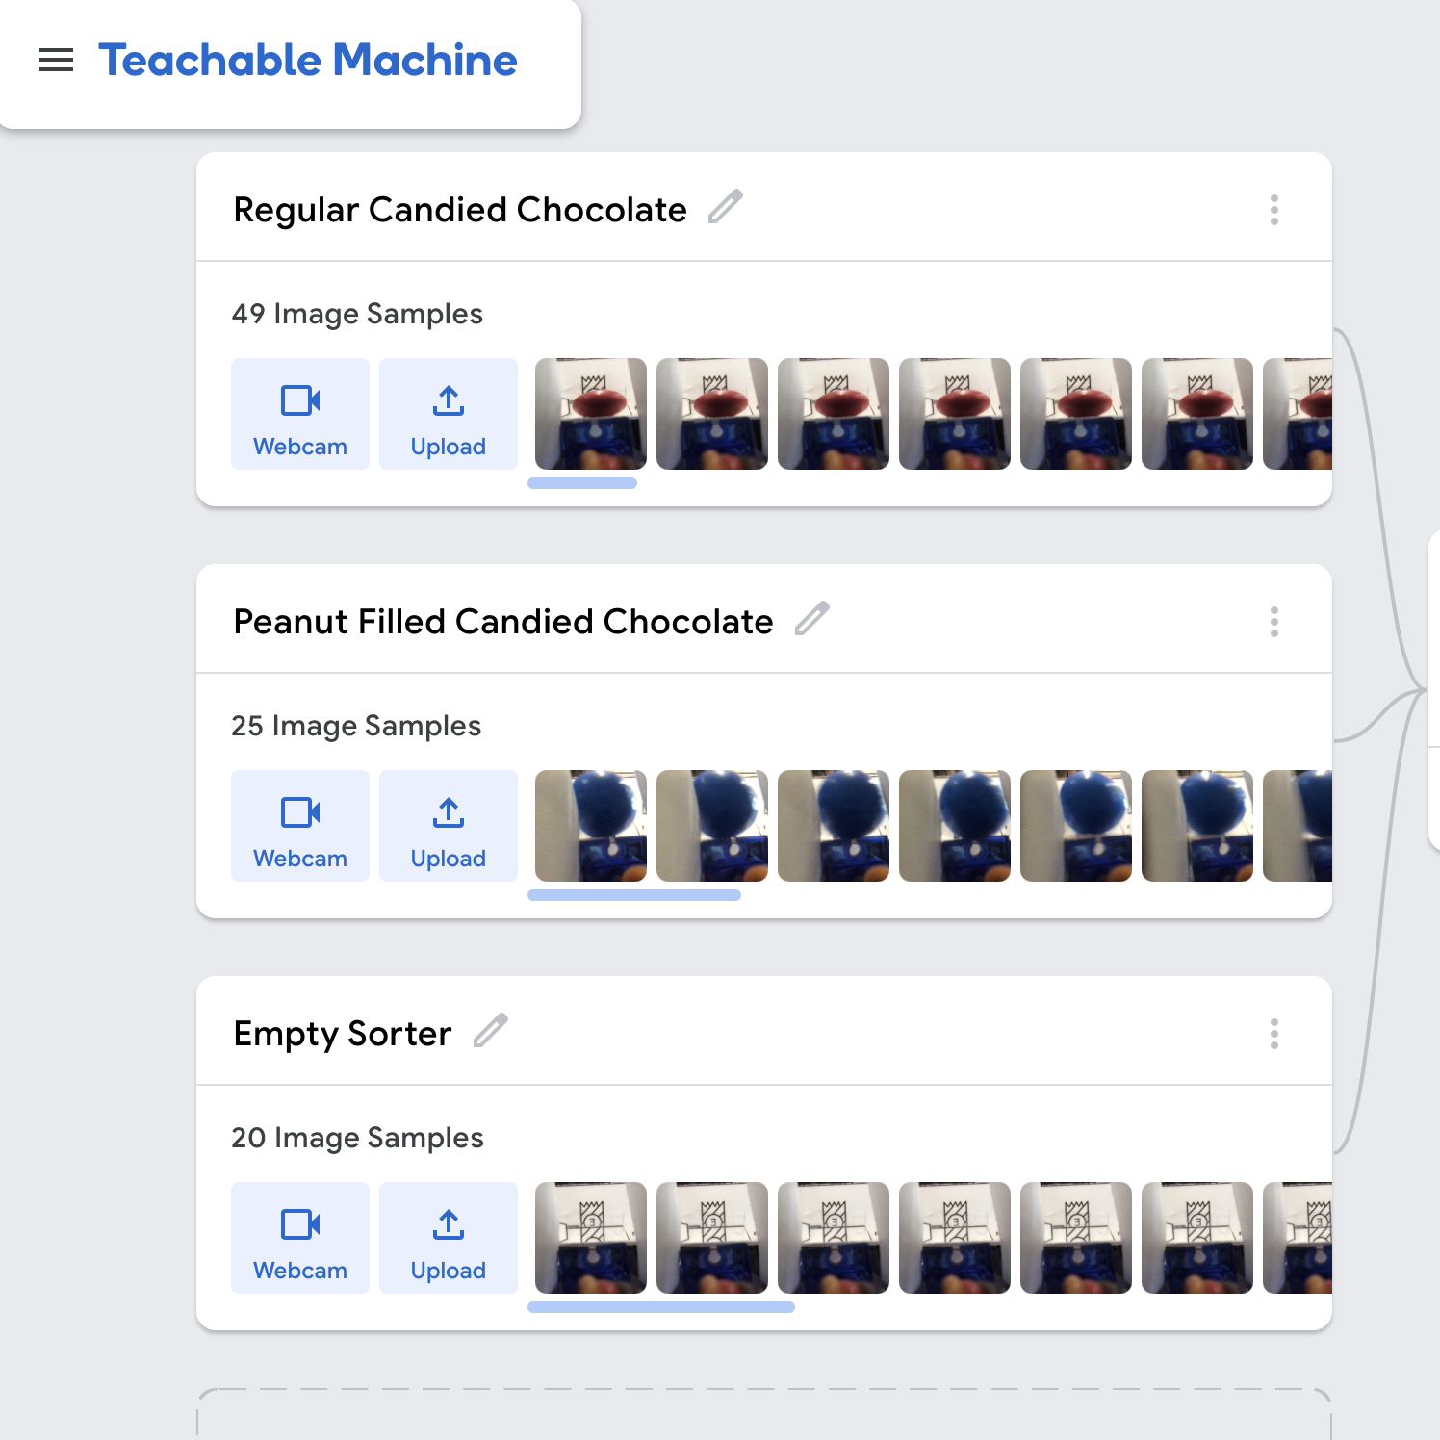Select third sample thumbnail in Regular Candied Chocolate
1440x1440 pixels.
coord(834,414)
